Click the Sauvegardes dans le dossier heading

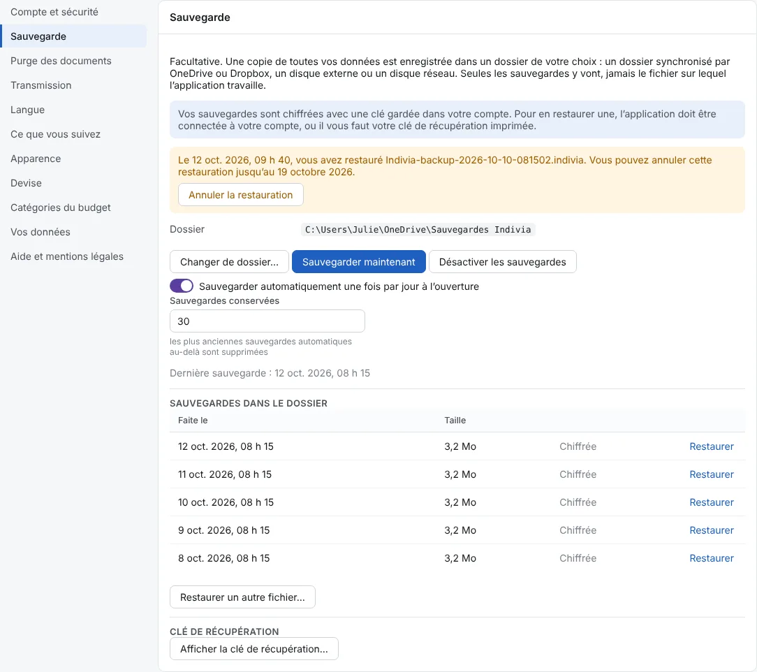point(249,403)
